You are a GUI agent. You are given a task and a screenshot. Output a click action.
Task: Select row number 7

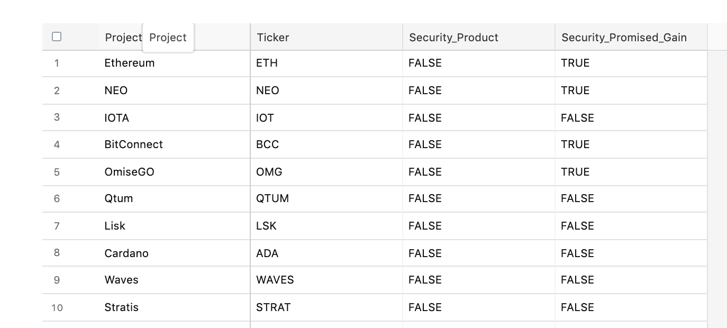(57, 226)
